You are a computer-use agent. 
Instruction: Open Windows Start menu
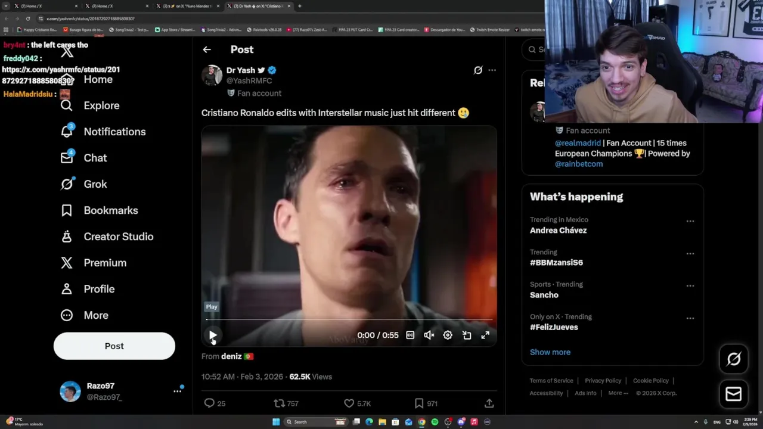(276, 422)
